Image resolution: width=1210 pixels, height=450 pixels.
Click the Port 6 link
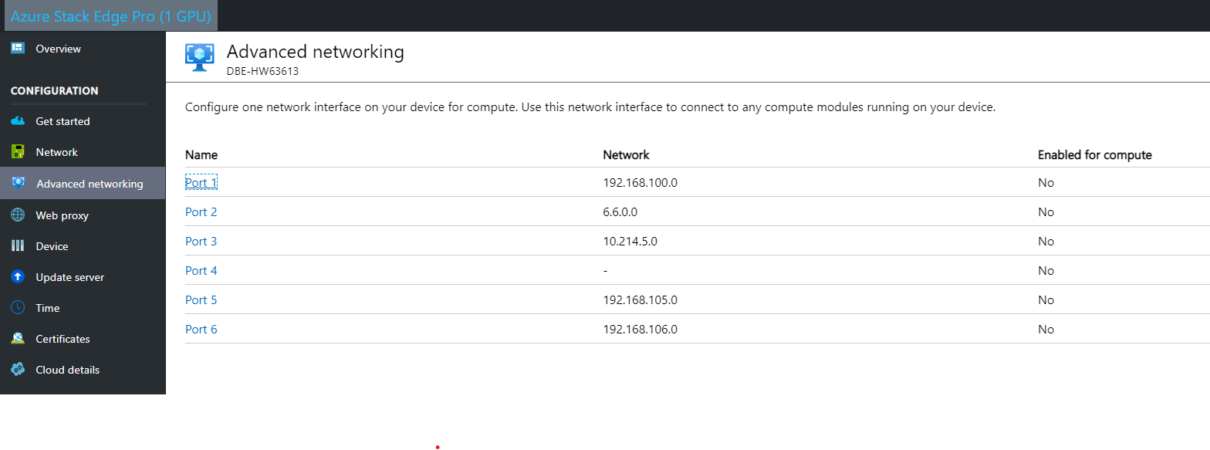tap(201, 329)
